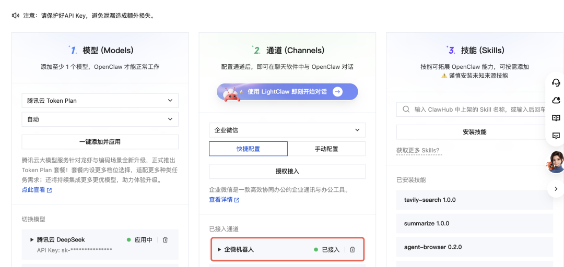The height and width of the screenshot is (267, 564).
Task: Delete the 企微机器人 channel
Action: pos(352,249)
